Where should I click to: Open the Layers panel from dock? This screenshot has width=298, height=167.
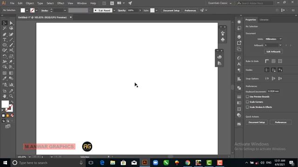[x=239, y=37]
